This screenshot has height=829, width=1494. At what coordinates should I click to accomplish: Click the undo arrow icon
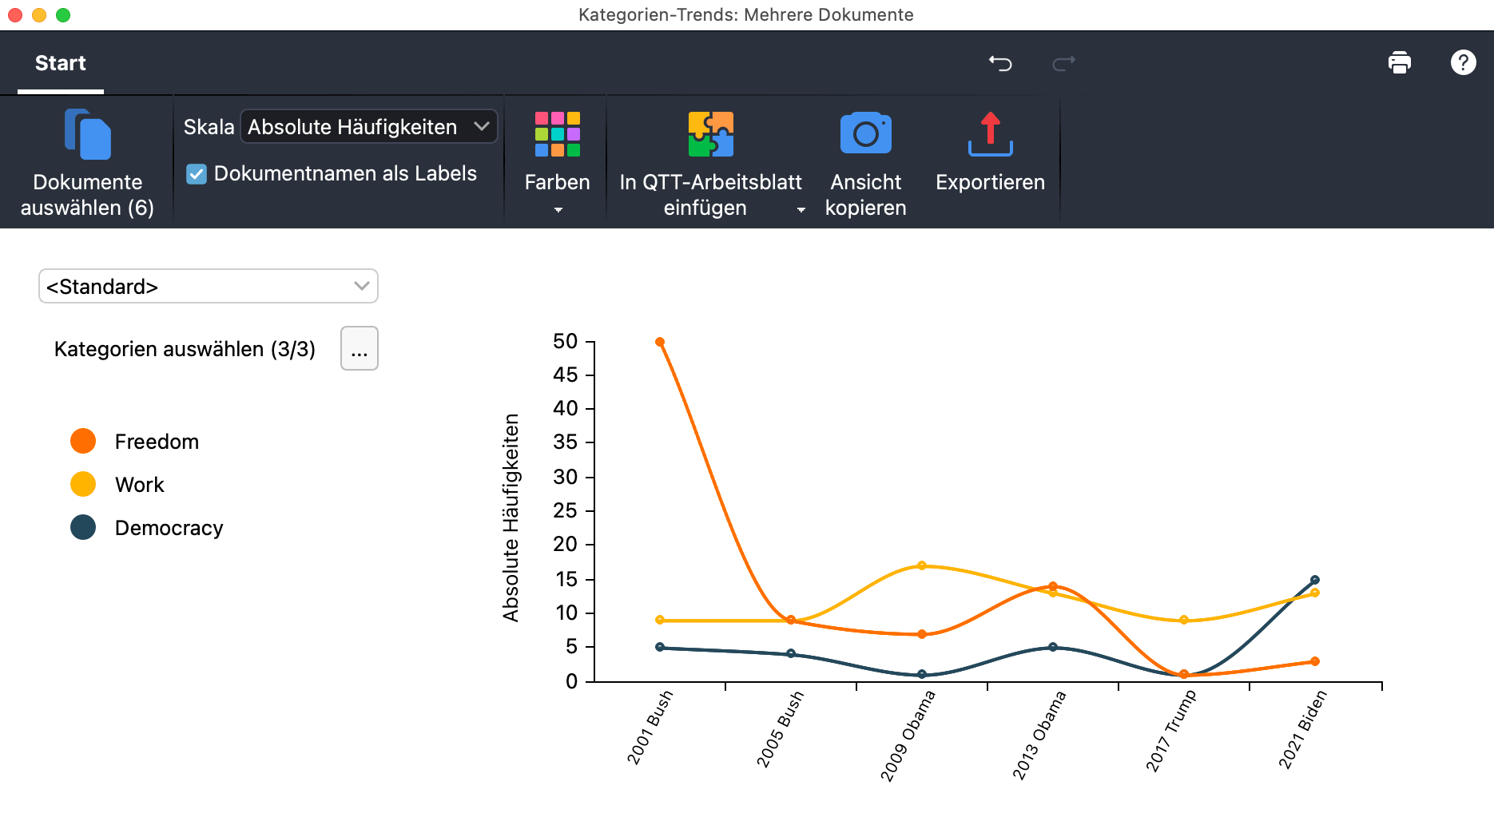point(1000,63)
